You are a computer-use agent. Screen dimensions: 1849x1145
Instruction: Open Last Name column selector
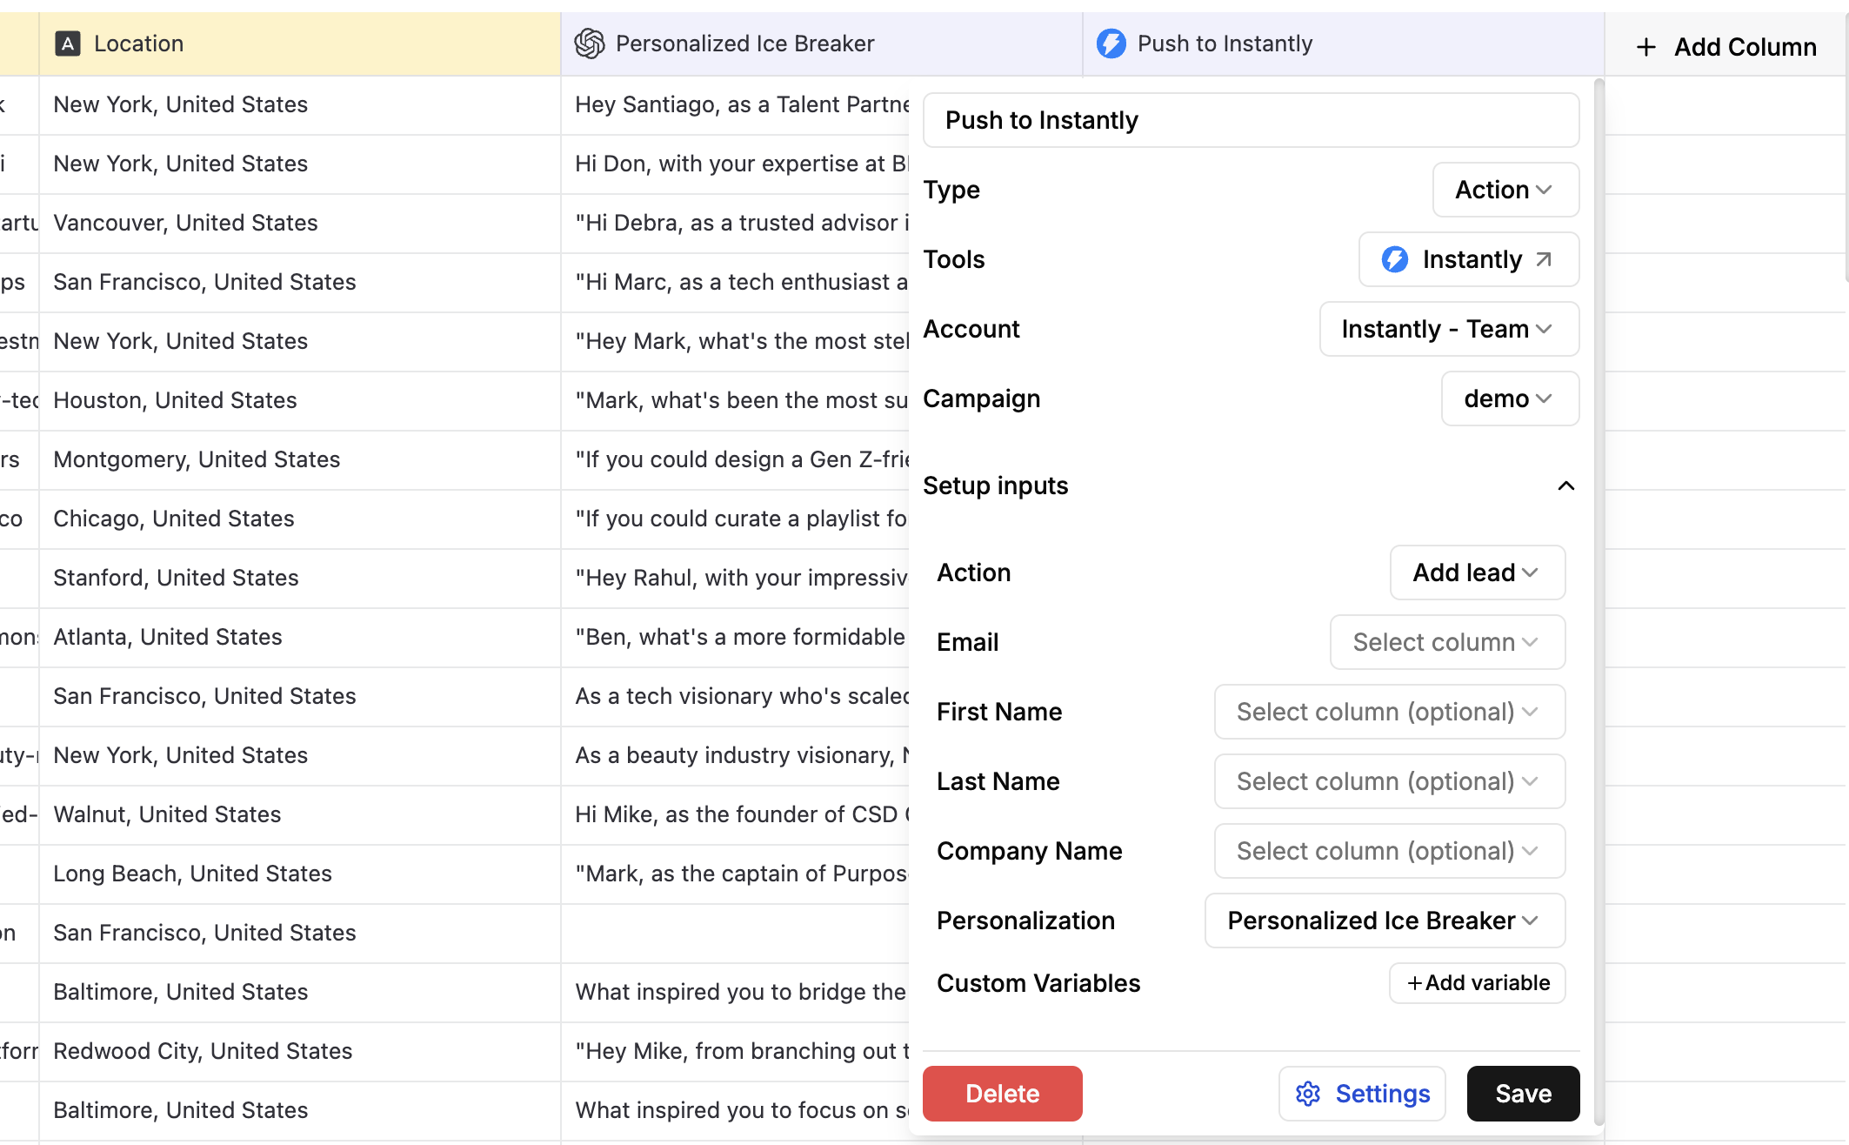click(1390, 781)
